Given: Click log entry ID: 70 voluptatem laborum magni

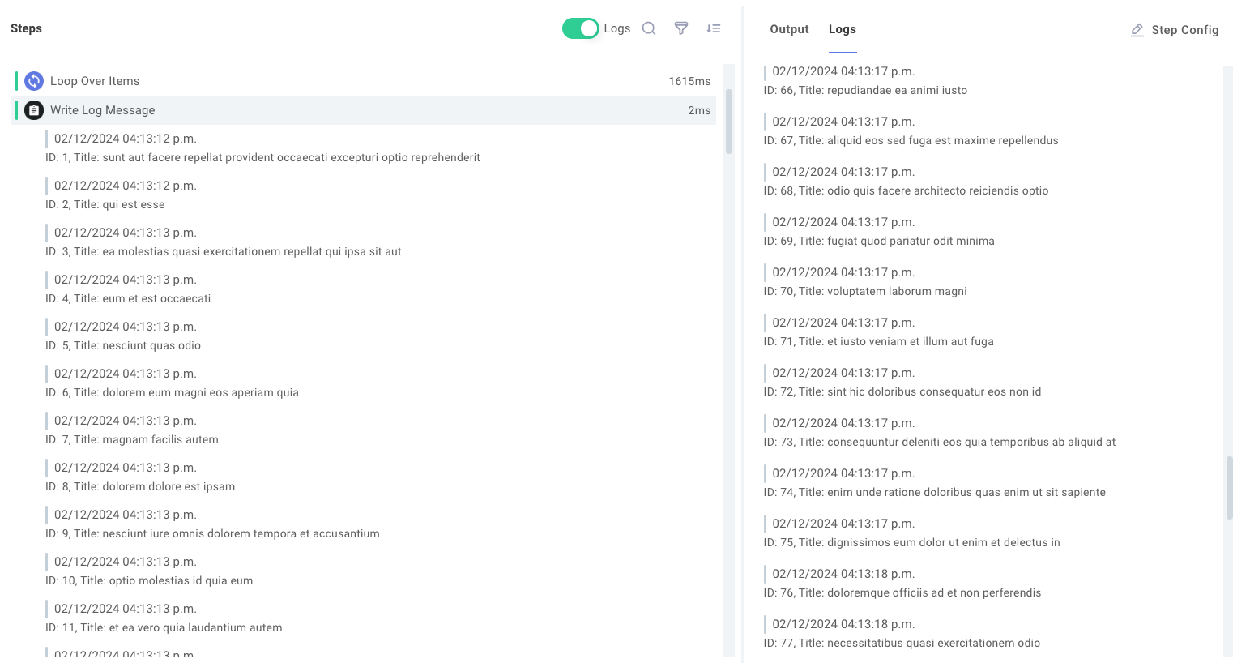Looking at the screenshot, I should pyautogui.click(x=865, y=291).
